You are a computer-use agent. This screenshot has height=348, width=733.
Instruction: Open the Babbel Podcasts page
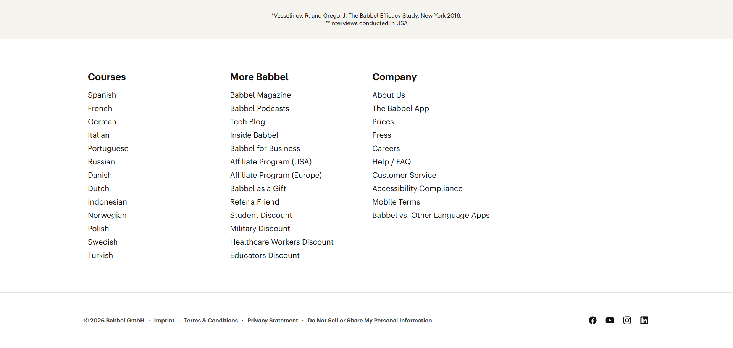(x=259, y=108)
